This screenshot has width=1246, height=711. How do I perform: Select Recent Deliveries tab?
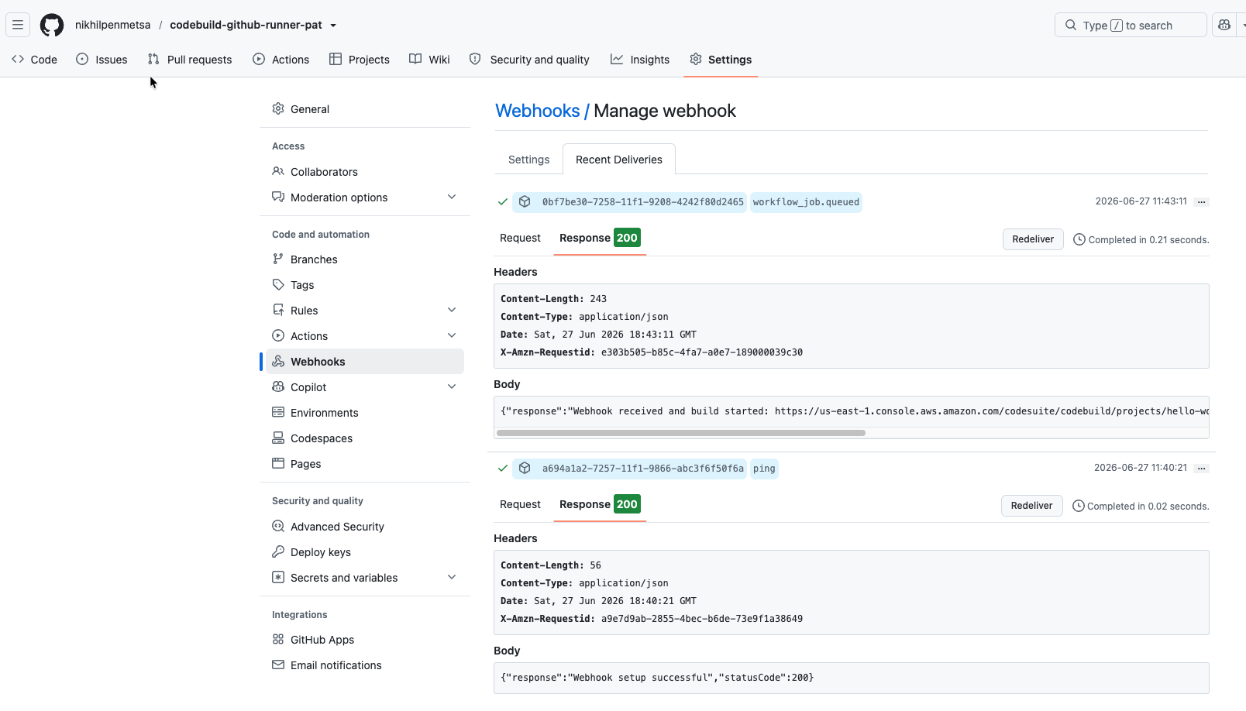pos(619,160)
